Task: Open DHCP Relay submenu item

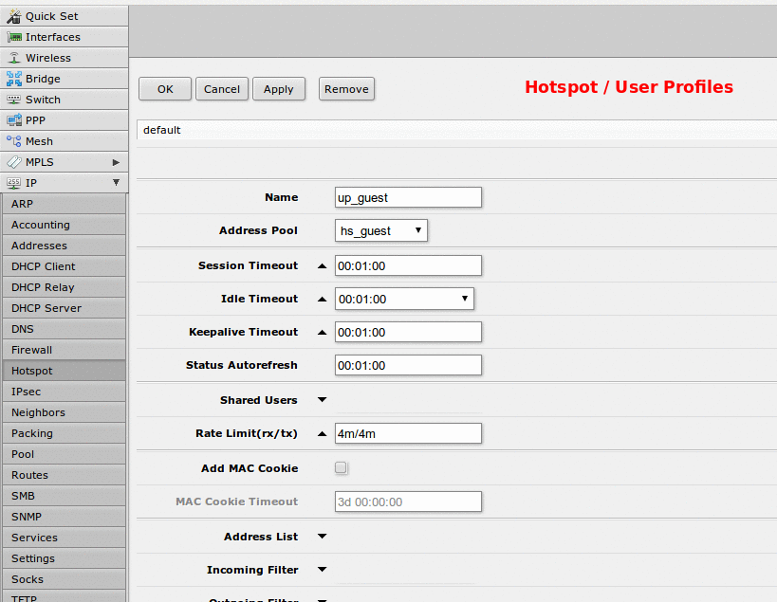Action: click(x=65, y=287)
